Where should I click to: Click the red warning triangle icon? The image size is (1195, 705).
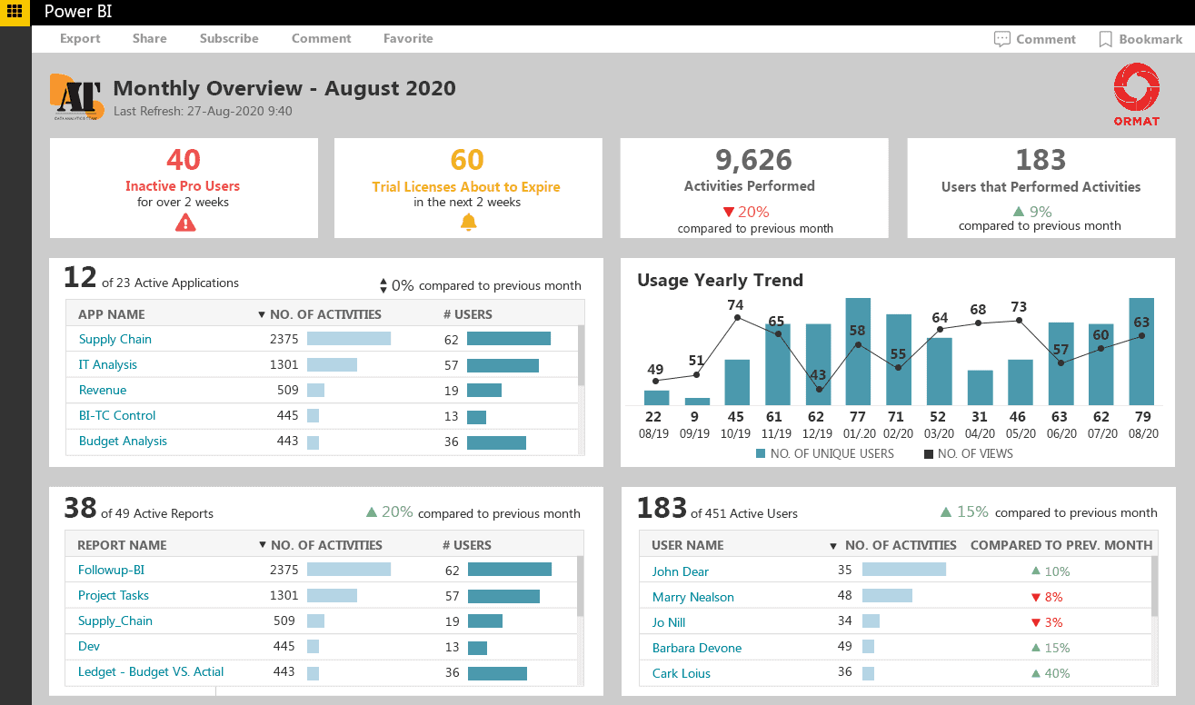click(x=185, y=222)
